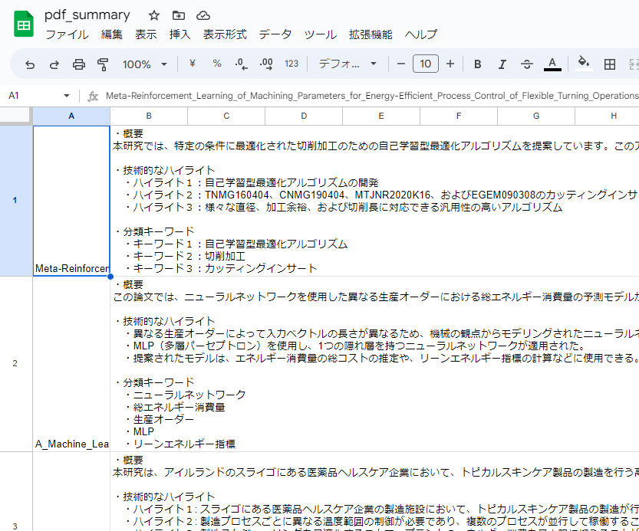The width and height of the screenshot is (639, 531).
Task: Format as currency with yen icon
Action: (x=193, y=64)
